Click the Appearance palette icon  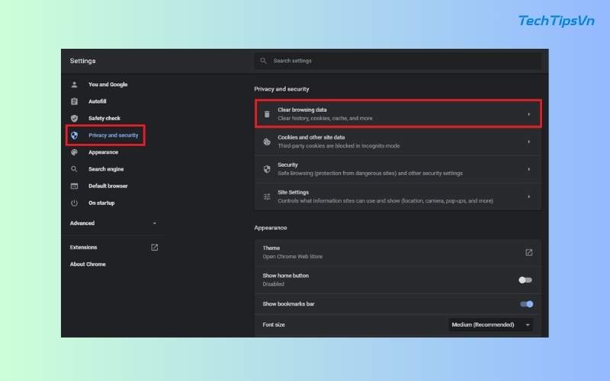pyautogui.click(x=74, y=152)
